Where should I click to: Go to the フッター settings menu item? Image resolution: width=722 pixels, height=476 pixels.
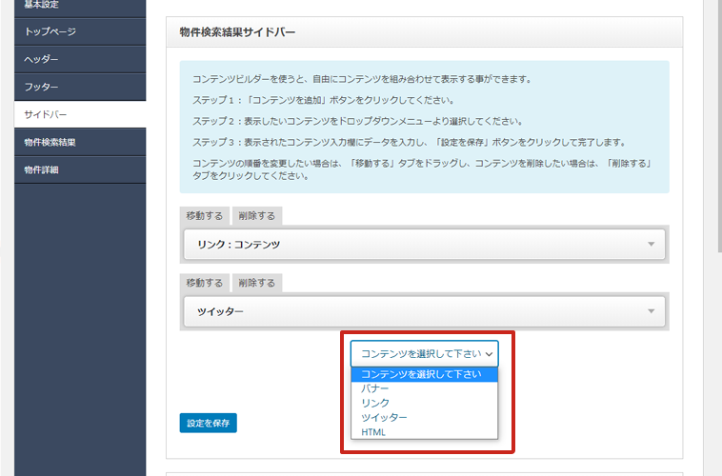[42, 87]
